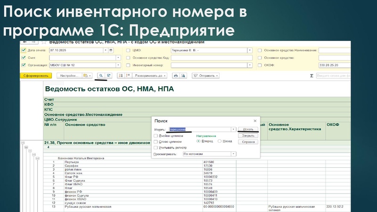Click the quick search field beside Sigma
Image resolution: width=377 pixels, height=212 pixels.
point(333,76)
